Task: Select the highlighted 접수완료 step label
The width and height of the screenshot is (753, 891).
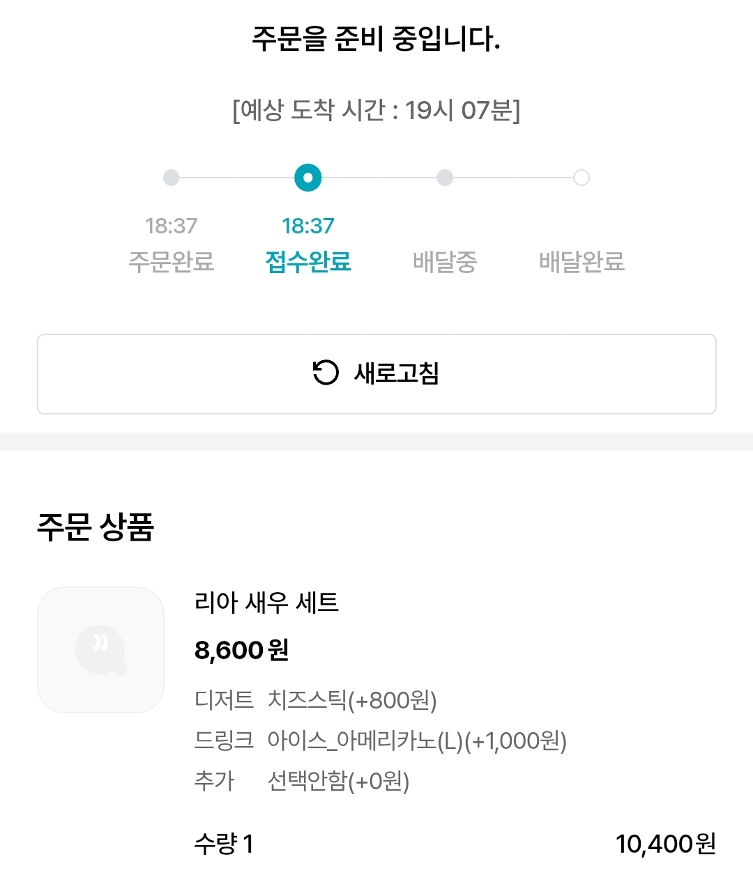Action: point(308,261)
